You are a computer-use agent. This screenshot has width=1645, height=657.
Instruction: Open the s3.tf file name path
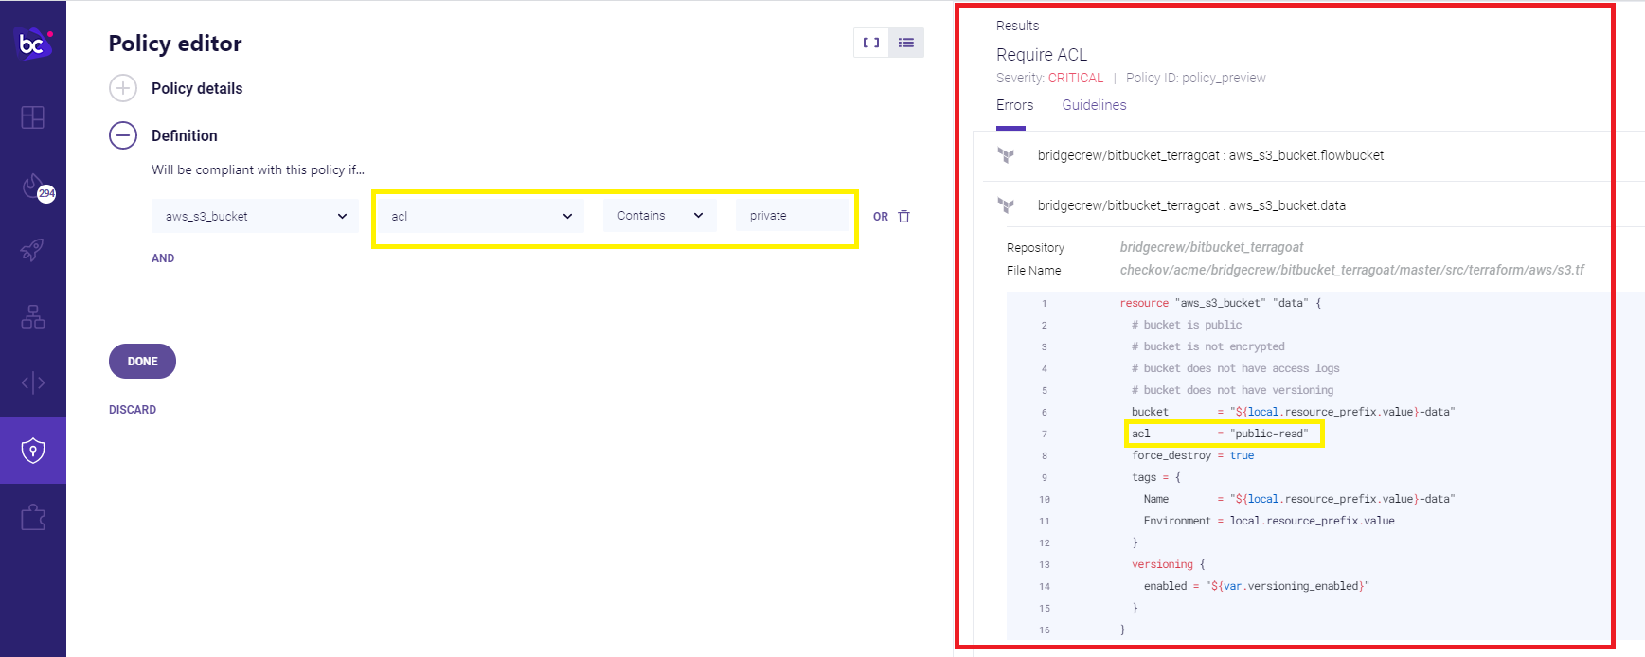click(1352, 270)
